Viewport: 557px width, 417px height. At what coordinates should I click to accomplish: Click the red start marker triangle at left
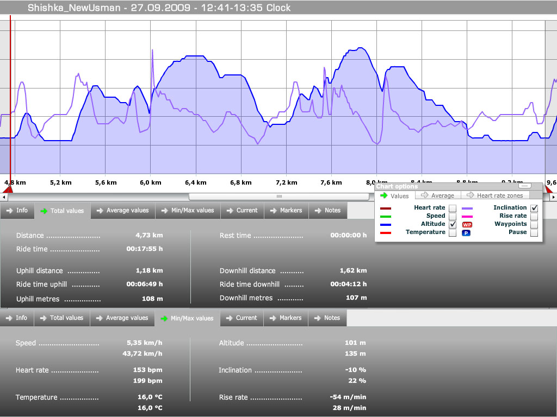(8, 189)
